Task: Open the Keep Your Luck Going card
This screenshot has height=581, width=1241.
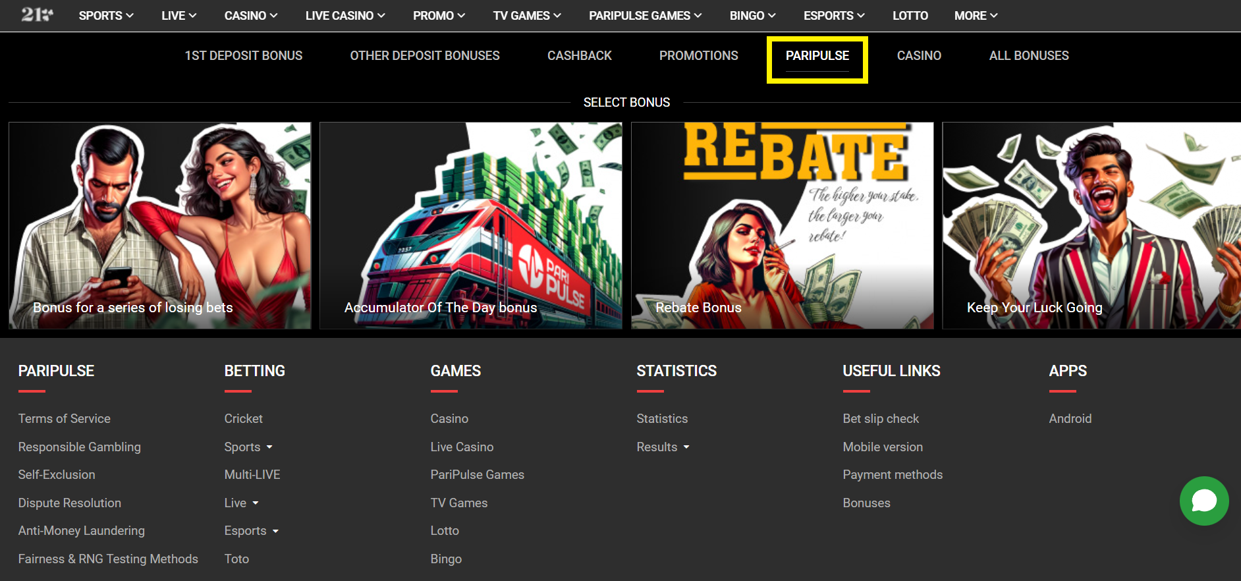Action: tap(1091, 225)
